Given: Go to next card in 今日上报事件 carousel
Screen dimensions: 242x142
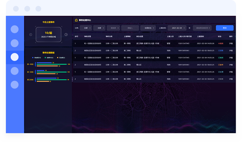Looking at the screenshot, I should click(x=66, y=35).
